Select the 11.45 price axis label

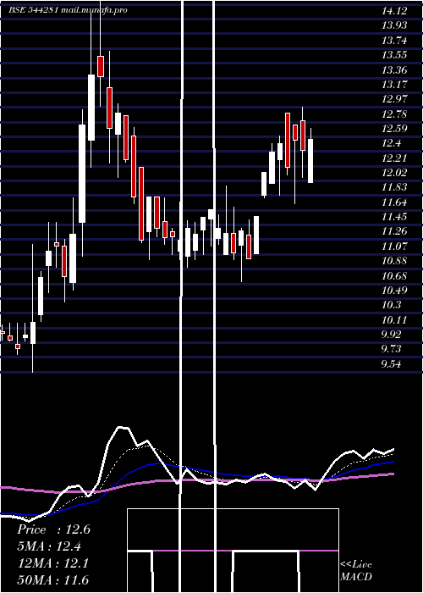(x=394, y=217)
